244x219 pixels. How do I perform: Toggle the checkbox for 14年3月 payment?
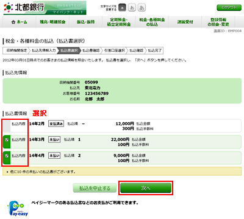7,140
